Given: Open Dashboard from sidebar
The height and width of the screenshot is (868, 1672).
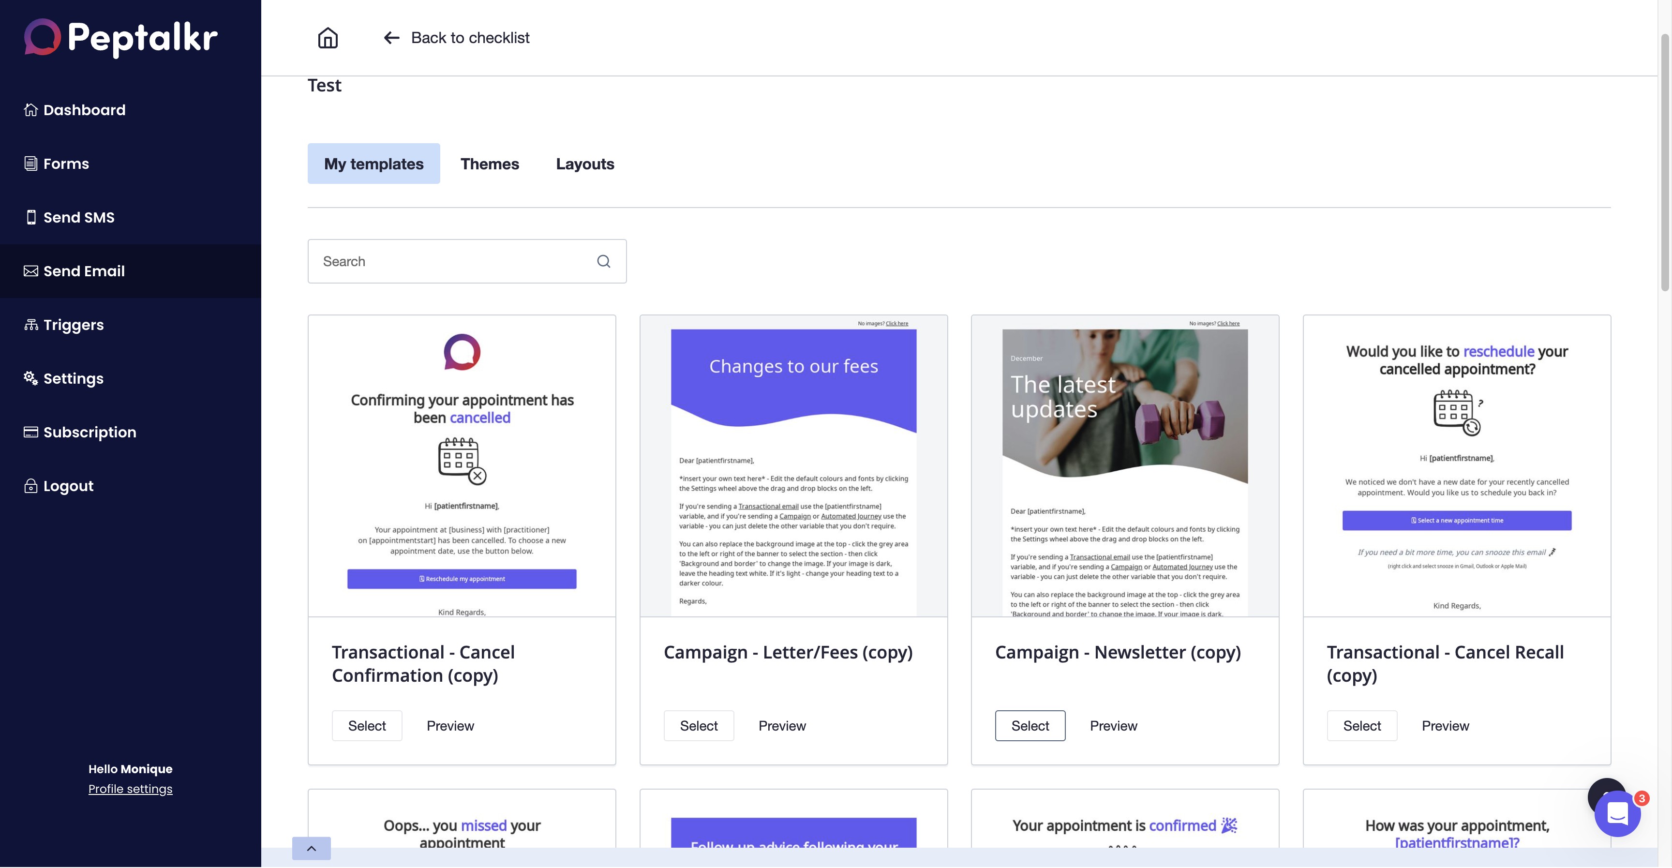Looking at the screenshot, I should click(84, 110).
